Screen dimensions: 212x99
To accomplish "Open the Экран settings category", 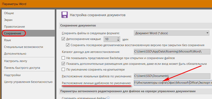I will pos(8,20).
